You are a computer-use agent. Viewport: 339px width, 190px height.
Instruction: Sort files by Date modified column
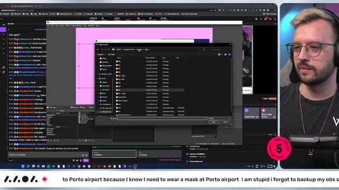tap(150, 58)
